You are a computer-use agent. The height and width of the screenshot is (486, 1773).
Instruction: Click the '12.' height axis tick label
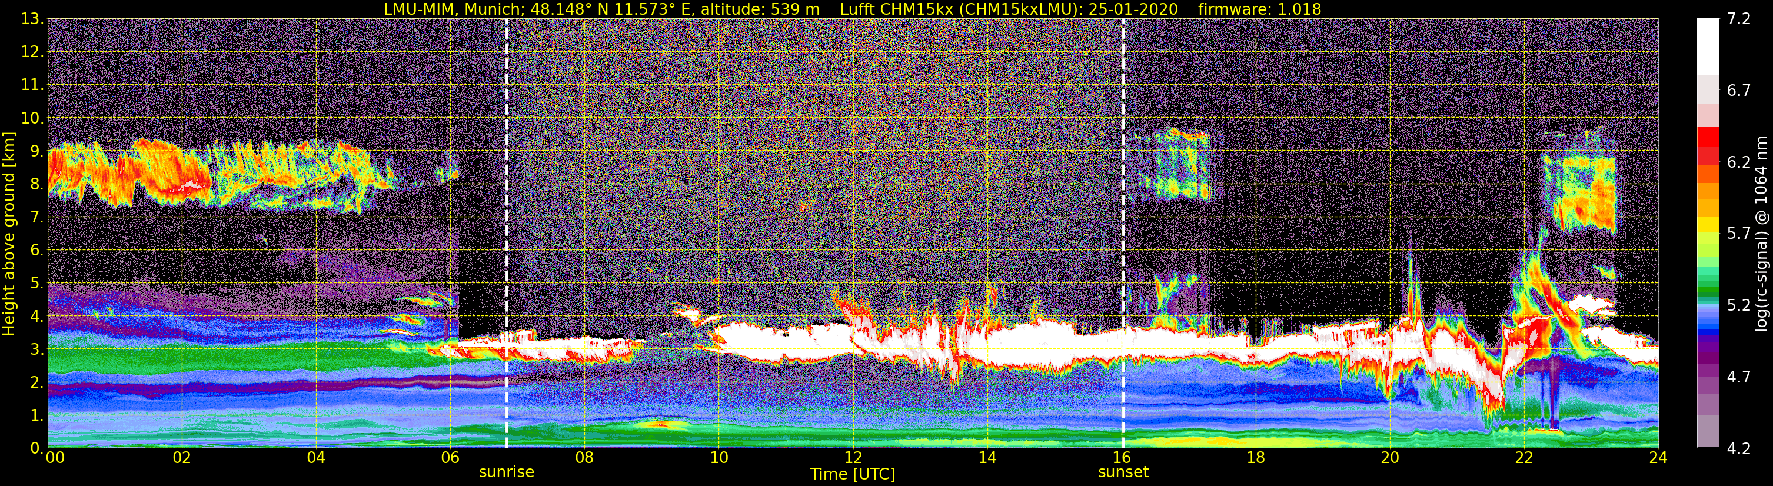32,52
